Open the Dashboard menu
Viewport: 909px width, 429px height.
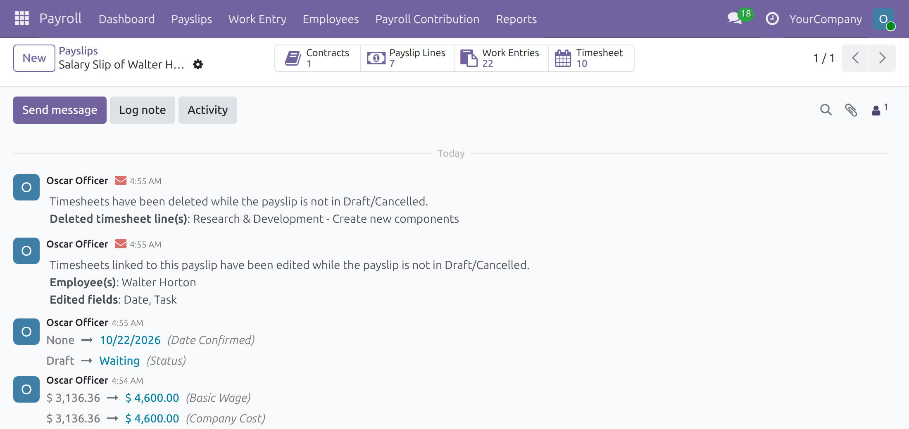(x=126, y=19)
